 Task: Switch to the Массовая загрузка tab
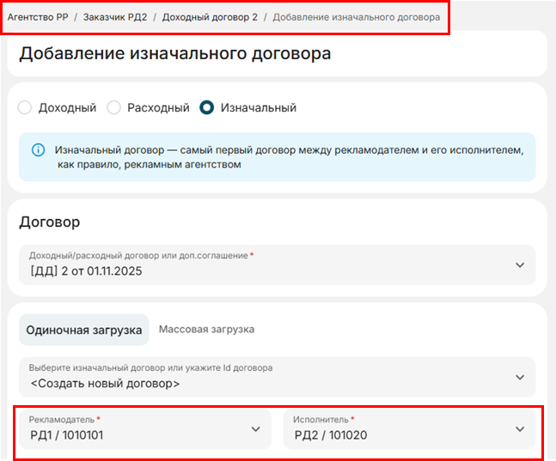206,330
